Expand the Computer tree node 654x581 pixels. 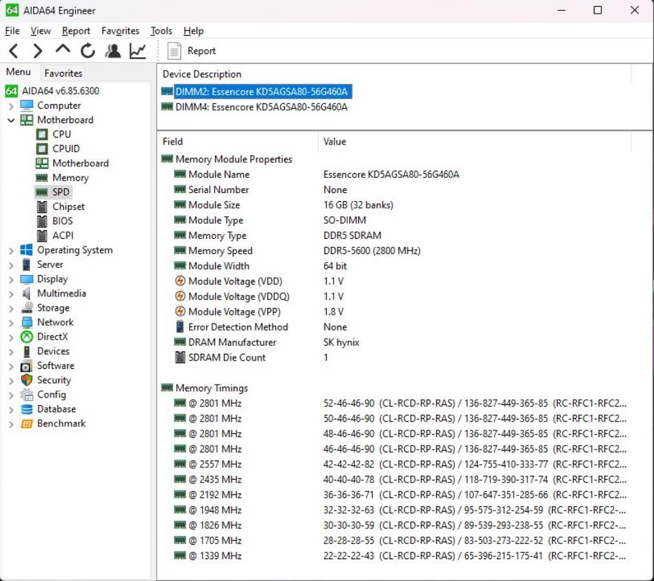pos(11,106)
